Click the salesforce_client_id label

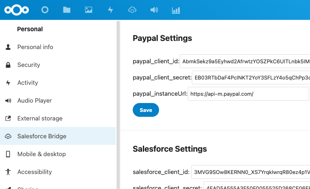[161, 172]
